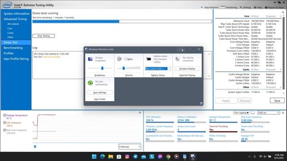Open Microsoft Edge from the taskbar
The image size is (287, 161).
pyautogui.click(x=103, y=157)
